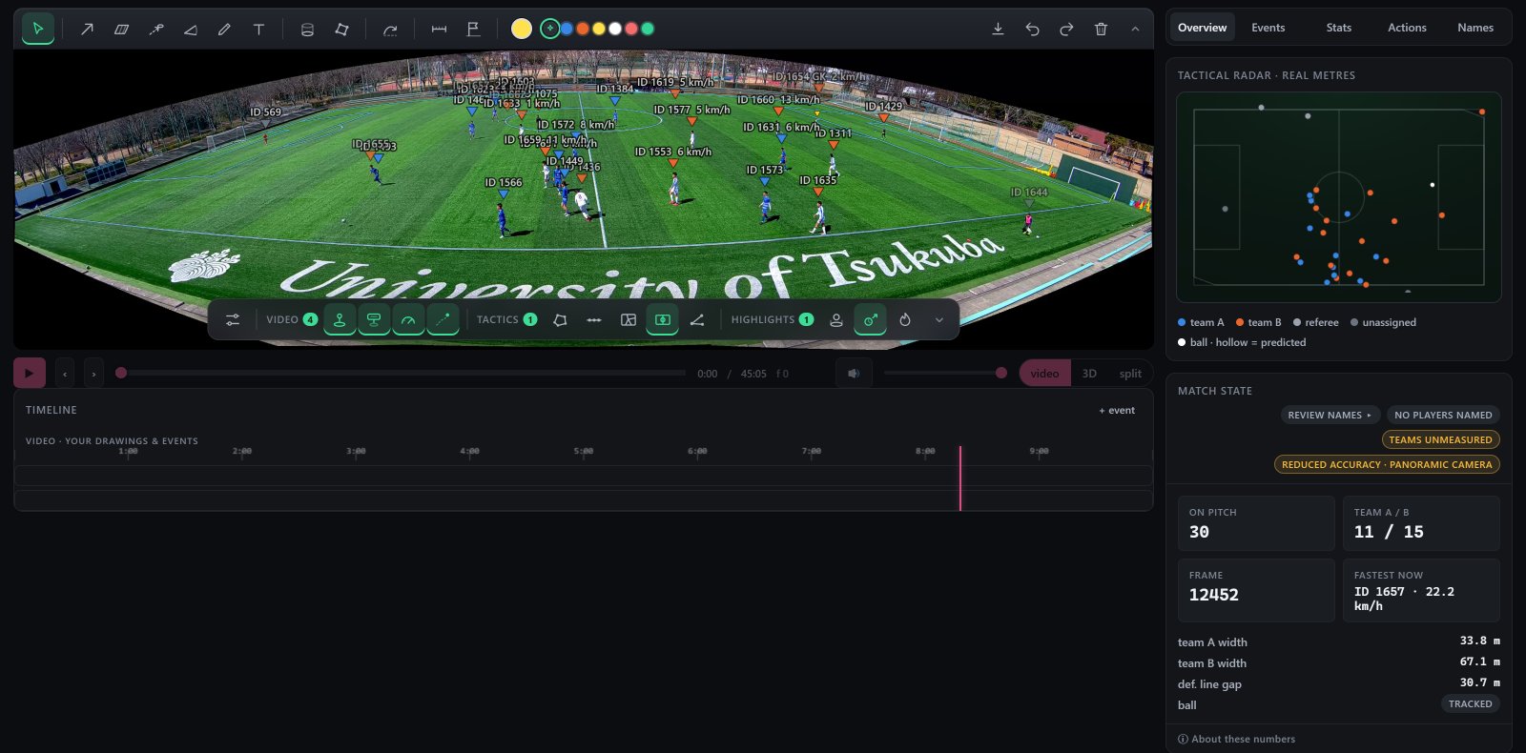The height and width of the screenshot is (753, 1526).
Task: Toggle the ball highlight overlay
Action: [x=870, y=320]
